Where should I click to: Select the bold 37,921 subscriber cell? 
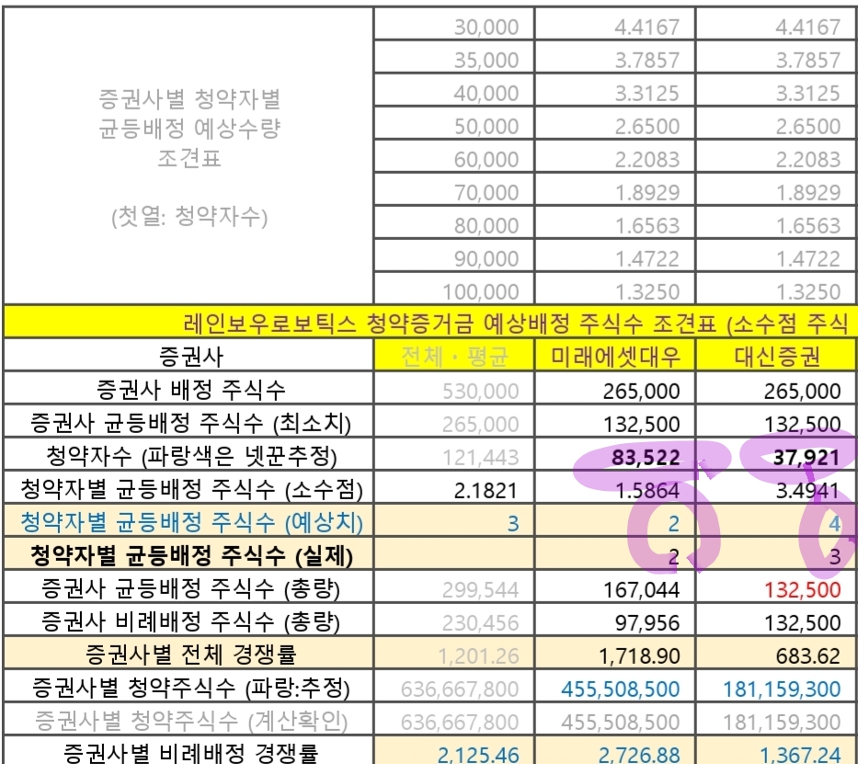(776, 455)
